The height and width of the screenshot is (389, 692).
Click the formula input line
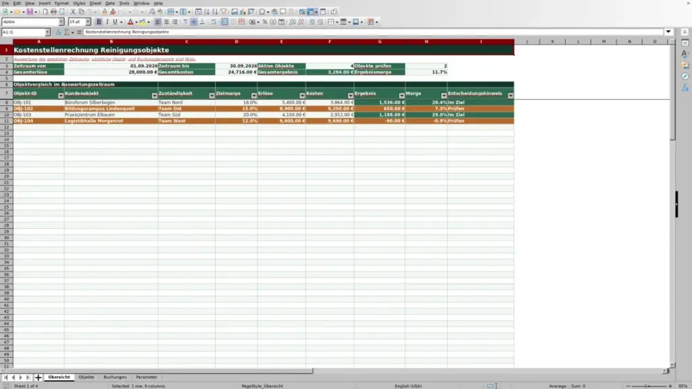[373, 32]
